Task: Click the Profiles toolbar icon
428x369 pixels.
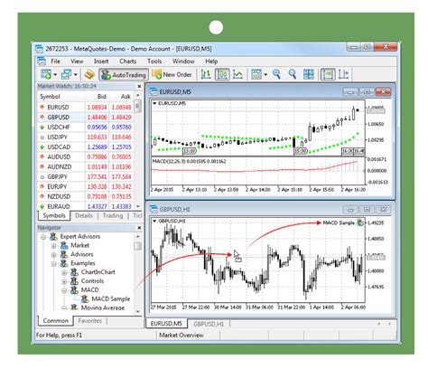Action: pyautogui.click(x=66, y=74)
